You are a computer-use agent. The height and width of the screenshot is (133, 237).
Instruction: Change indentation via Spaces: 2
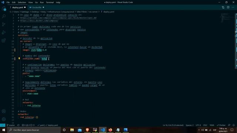click(x=190, y=125)
